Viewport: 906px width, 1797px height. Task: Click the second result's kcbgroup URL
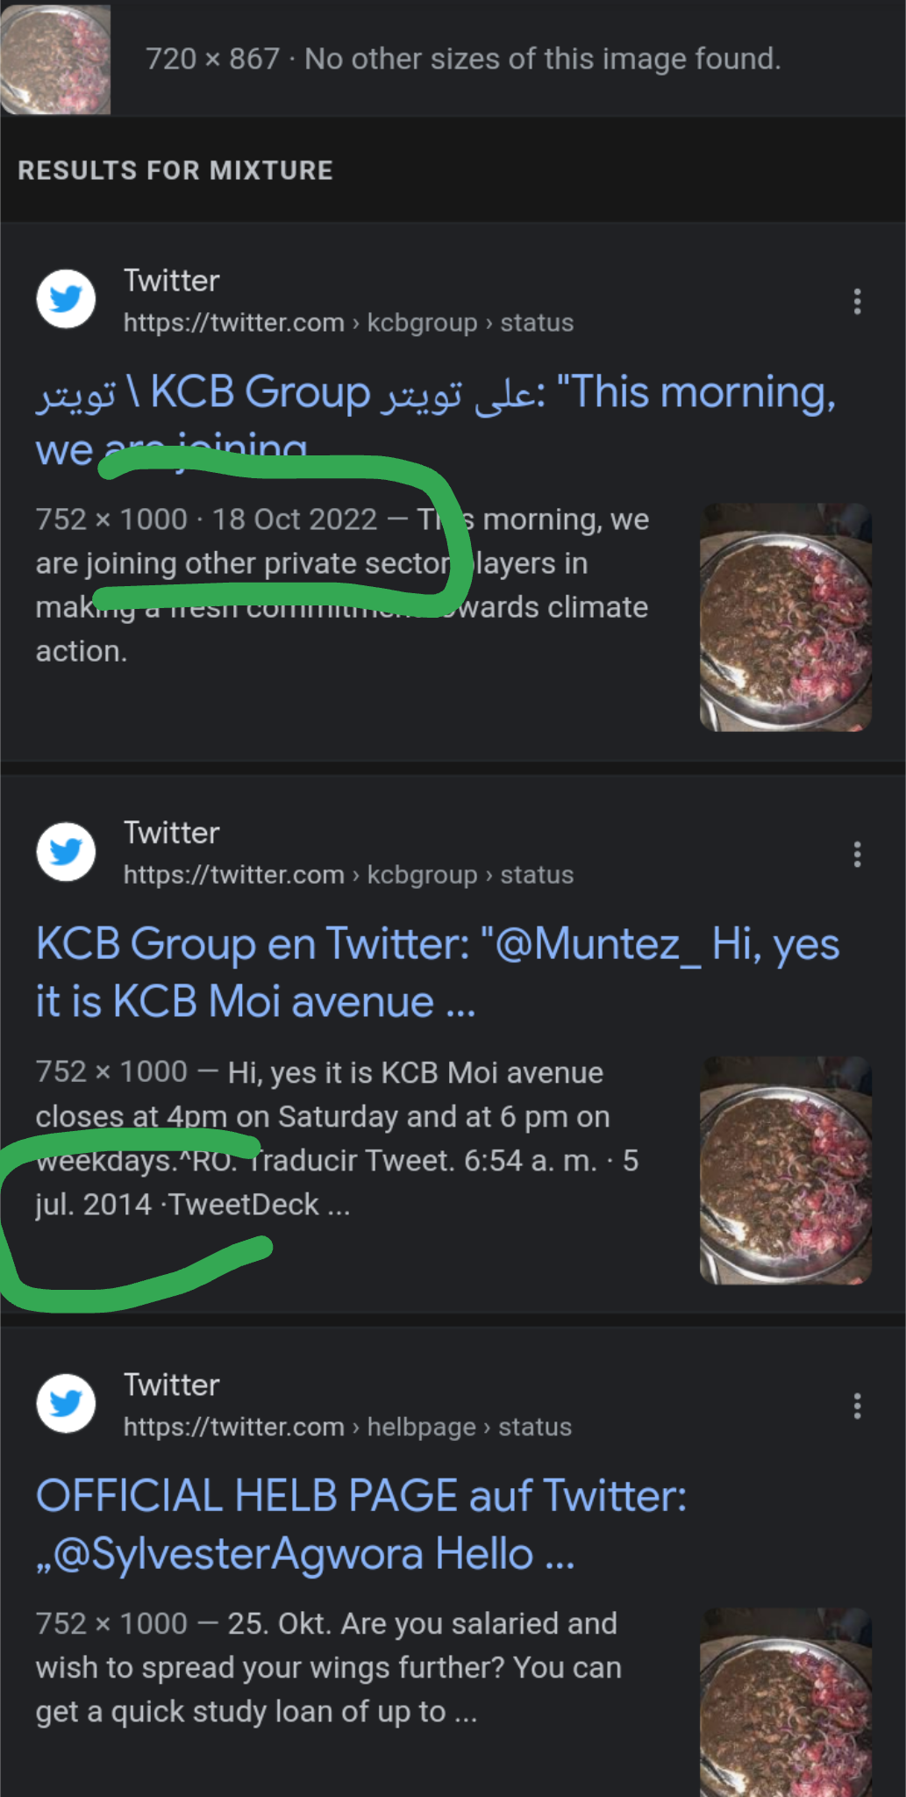tap(348, 875)
